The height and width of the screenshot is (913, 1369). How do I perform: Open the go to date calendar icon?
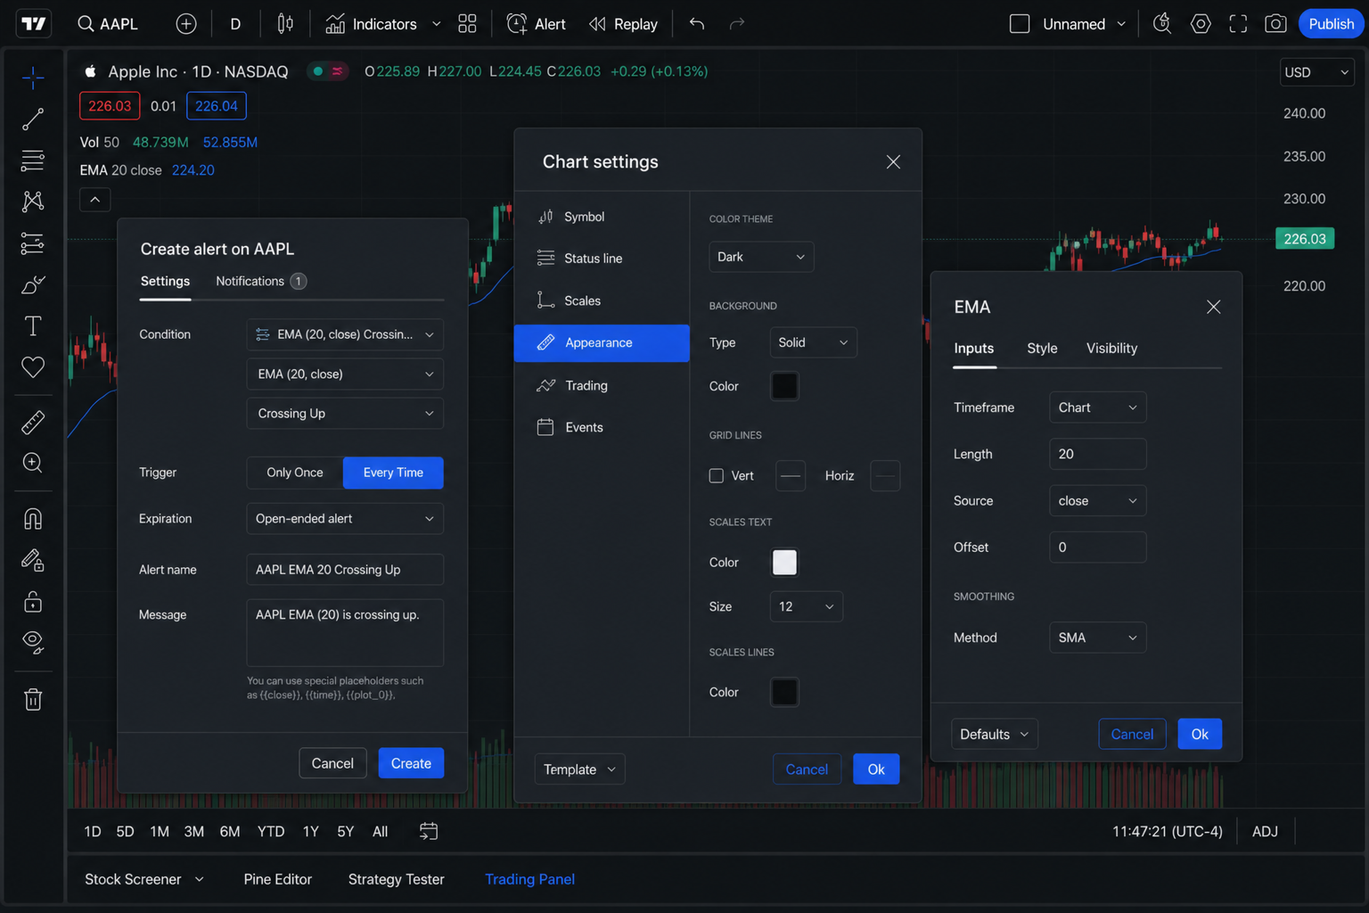429,831
